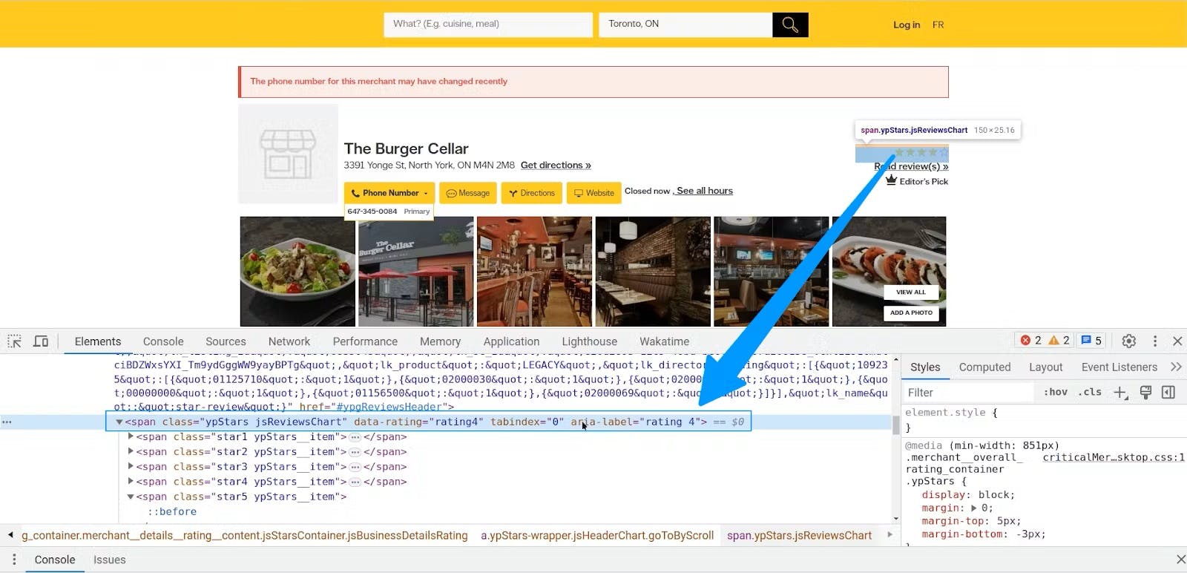Select the Computed pane tab
Viewport: 1187px width, 573px height.
click(x=984, y=367)
